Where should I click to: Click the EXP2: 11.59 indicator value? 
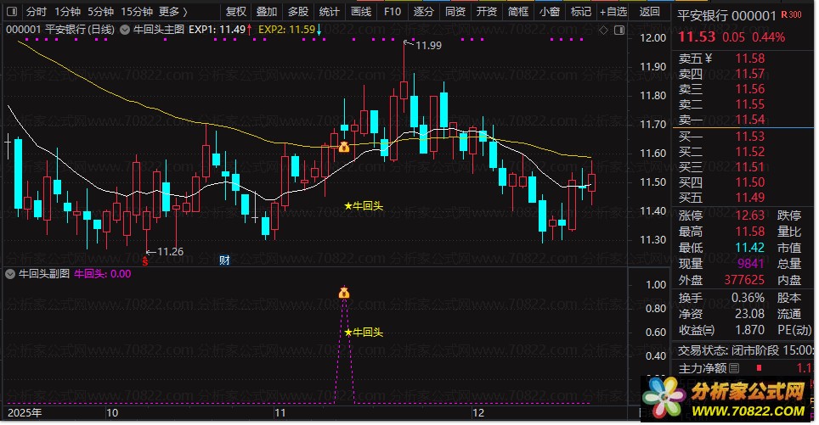(x=286, y=30)
